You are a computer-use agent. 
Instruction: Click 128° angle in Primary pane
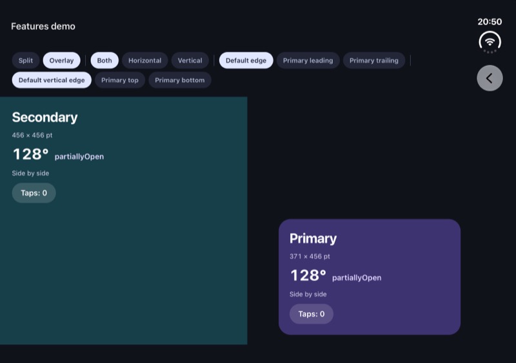(x=308, y=275)
